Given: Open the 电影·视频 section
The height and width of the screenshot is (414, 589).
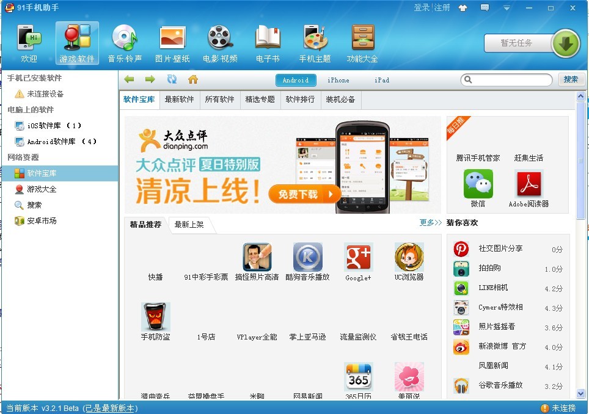Looking at the screenshot, I should pyautogui.click(x=220, y=43).
